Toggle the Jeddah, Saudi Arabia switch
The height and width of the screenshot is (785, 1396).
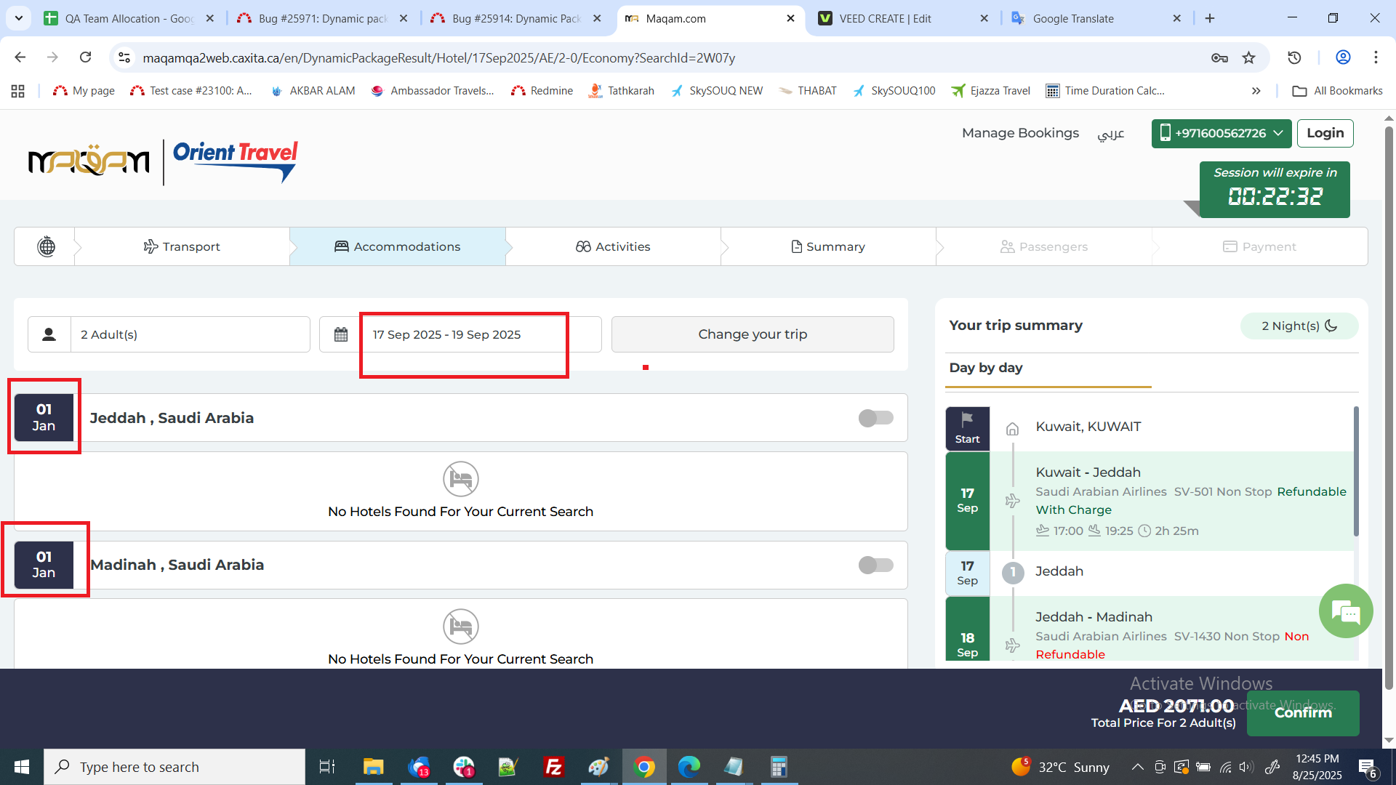pos(875,418)
